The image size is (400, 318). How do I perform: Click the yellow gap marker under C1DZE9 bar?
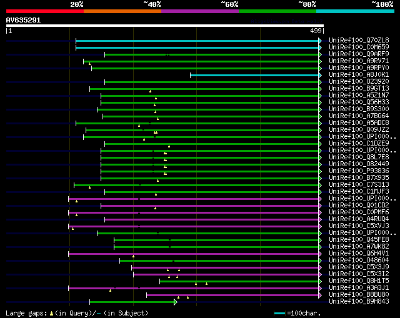(169, 146)
